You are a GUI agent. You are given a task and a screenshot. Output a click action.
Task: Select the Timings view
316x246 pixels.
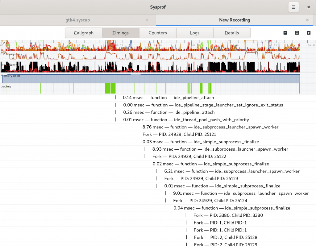tap(121, 33)
